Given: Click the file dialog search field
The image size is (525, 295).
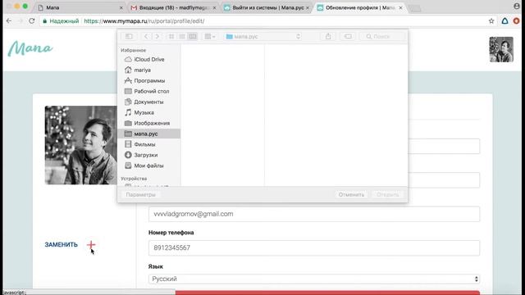Looking at the screenshot, I should (x=382, y=36).
